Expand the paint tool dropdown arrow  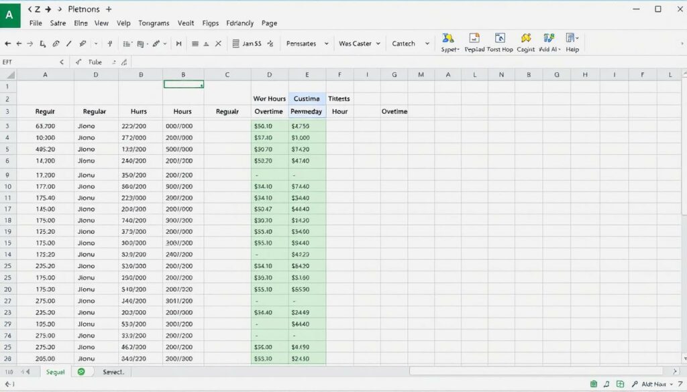coord(165,44)
